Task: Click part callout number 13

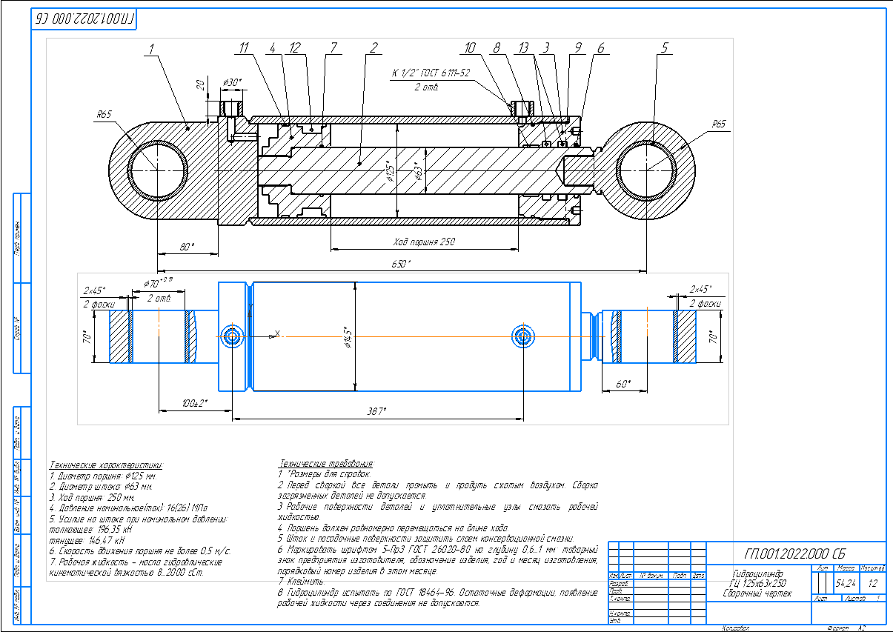Action: (524, 48)
